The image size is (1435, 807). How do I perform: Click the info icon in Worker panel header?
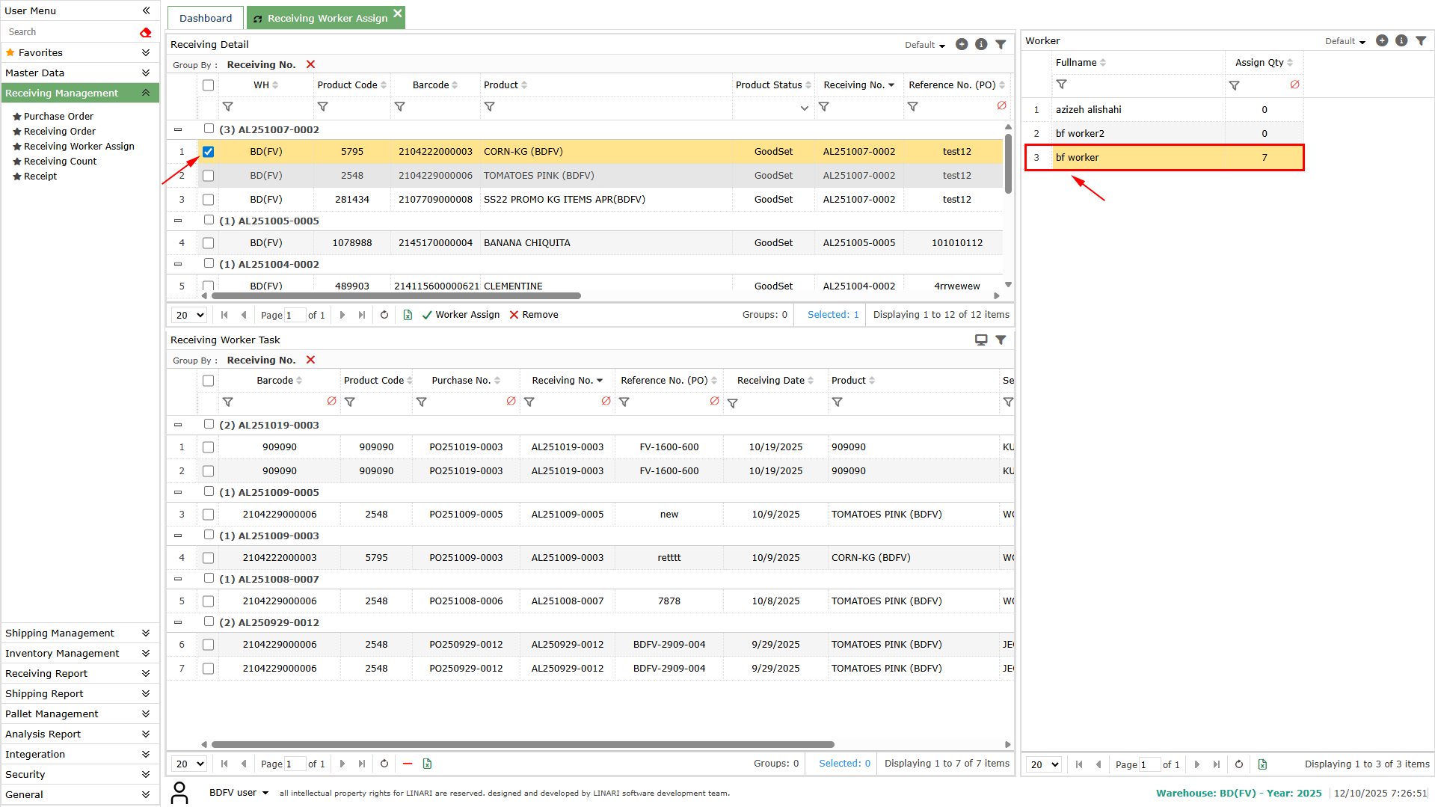pos(1401,41)
